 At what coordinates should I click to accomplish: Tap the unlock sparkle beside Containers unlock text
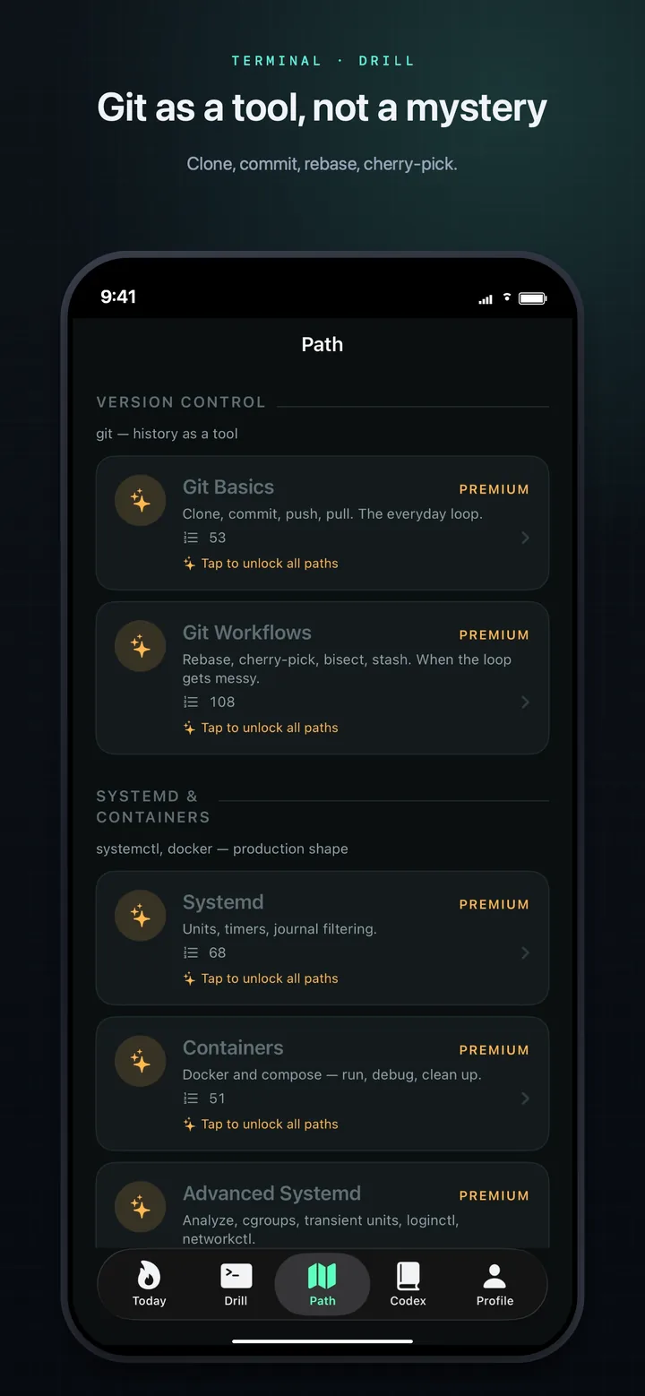pos(189,1124)
